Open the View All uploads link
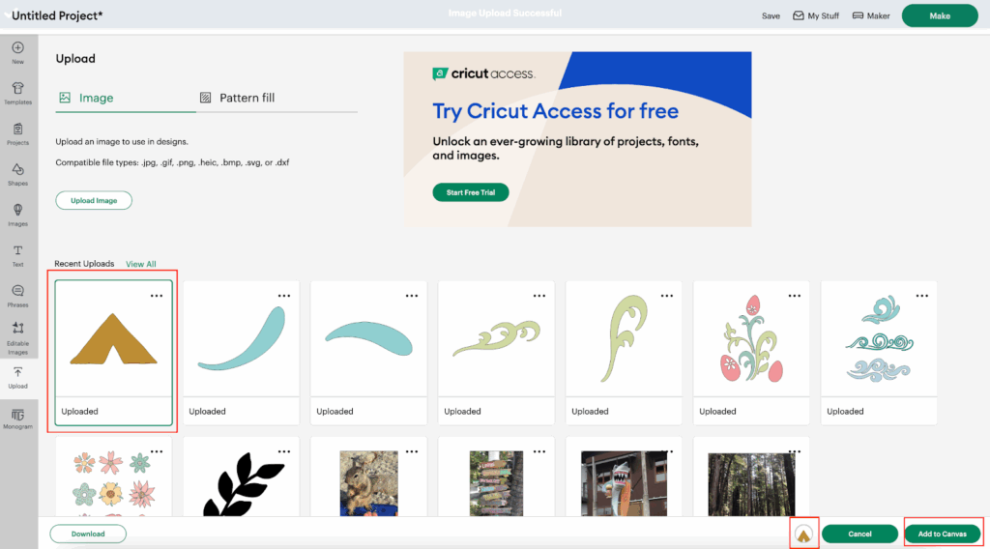 pyautogui.click(x=140, y=264)
